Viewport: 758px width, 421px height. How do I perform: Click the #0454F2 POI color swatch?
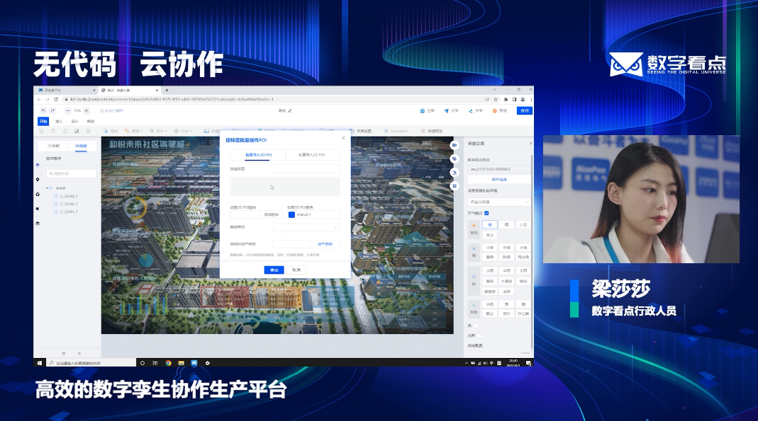[x=292, y=214]
